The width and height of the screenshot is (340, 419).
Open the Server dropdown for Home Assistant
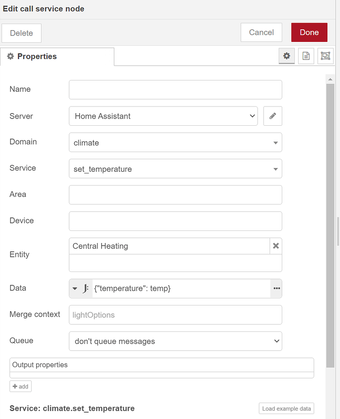[252, 116]
